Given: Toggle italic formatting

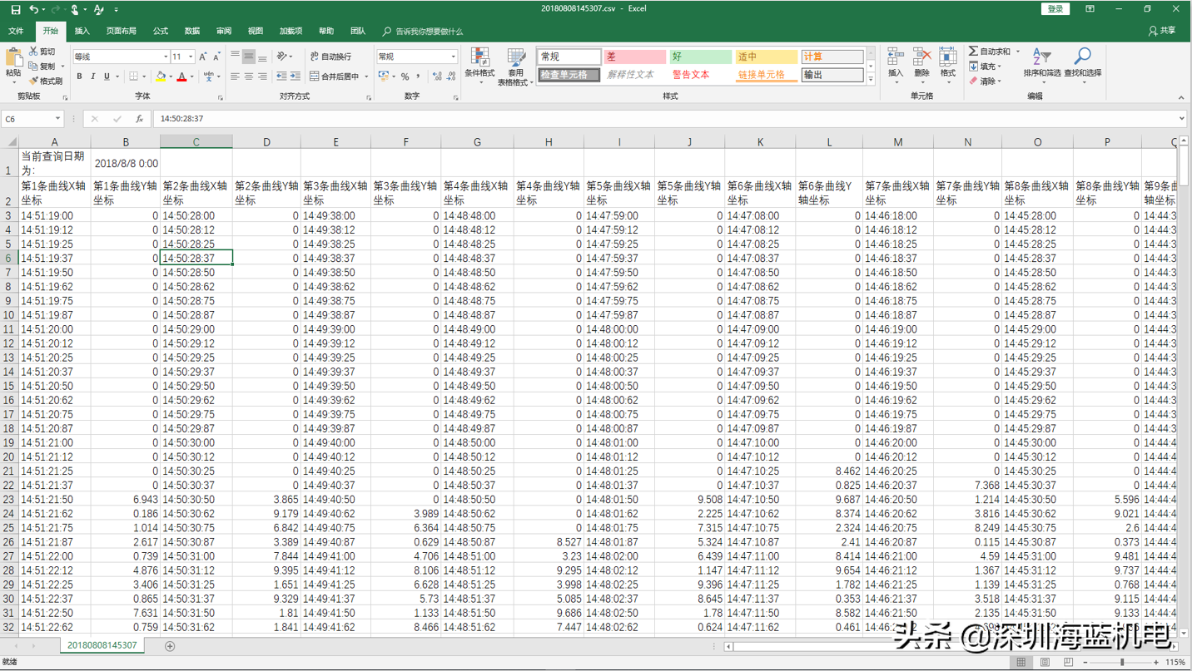Looking at the screenshot, I should (92, 76).
